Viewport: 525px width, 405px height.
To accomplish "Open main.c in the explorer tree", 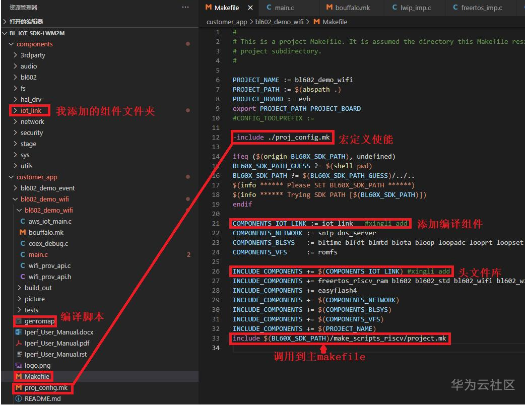I will [38, 255].
